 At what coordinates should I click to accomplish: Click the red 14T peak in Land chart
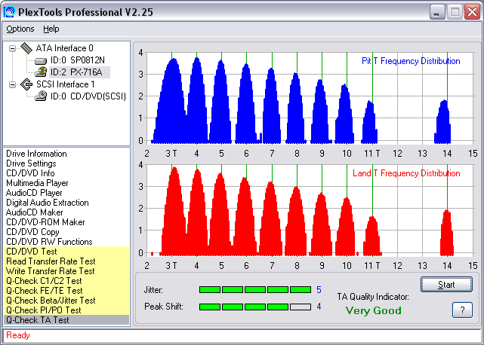click(447, 234)
